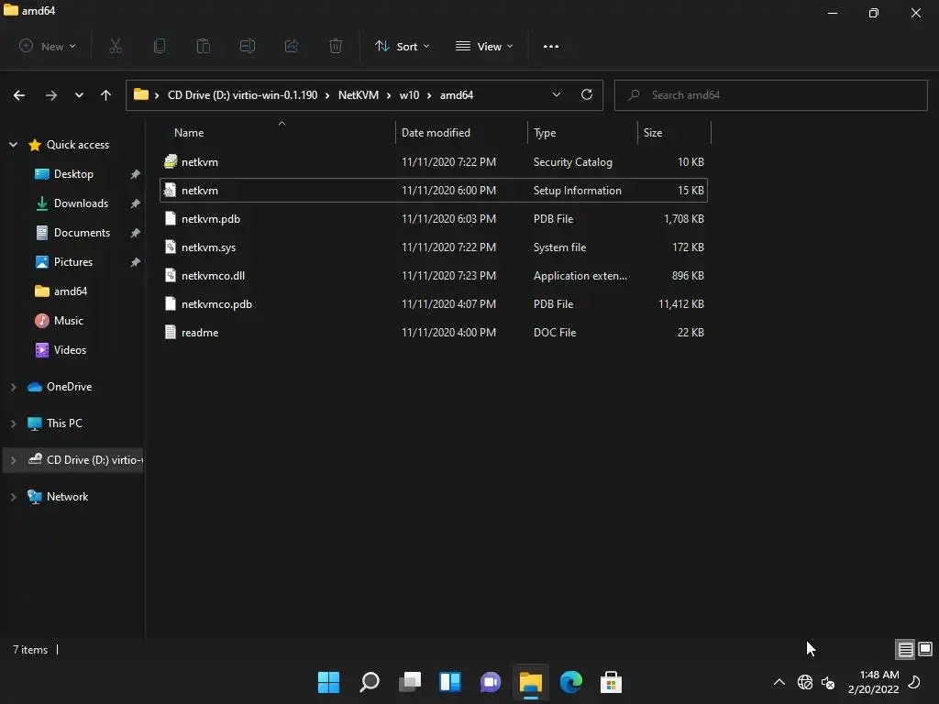The width and height of the screenshot is (939, 704).
Task: Open the See more ellipsis menu
Action: click(551, 46)
